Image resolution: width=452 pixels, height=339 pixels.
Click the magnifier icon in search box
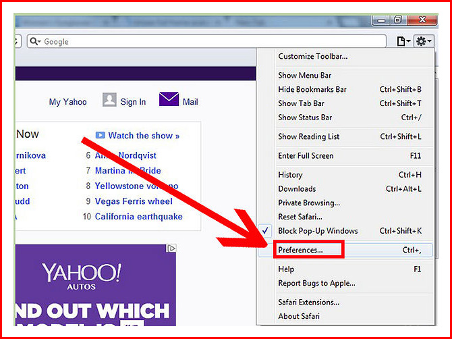point(36,42)
